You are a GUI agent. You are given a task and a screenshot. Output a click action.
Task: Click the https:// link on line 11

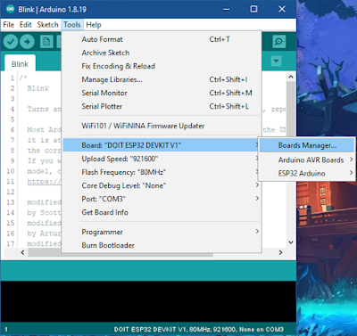45,182
